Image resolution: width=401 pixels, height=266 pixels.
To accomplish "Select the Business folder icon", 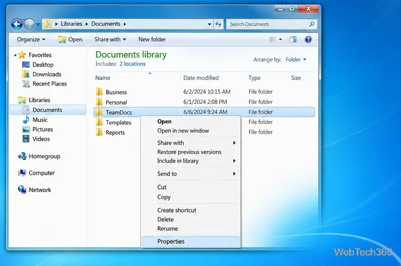I will pyautogui.click(x=99, y=92).
